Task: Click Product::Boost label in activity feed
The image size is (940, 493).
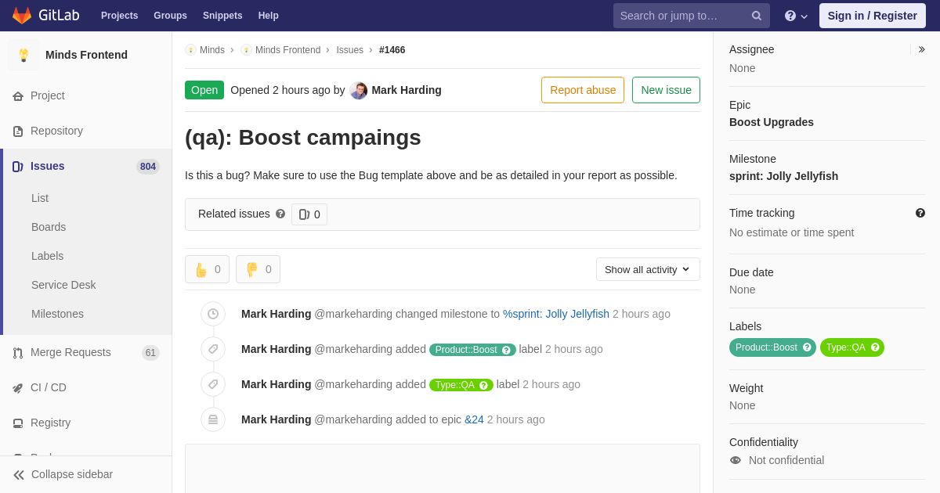Action: click(472, 350)
